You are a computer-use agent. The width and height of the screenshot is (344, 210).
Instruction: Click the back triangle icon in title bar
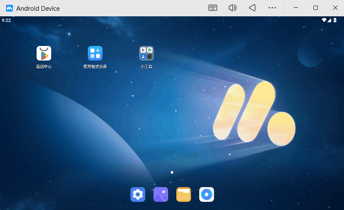coord(252,8)
